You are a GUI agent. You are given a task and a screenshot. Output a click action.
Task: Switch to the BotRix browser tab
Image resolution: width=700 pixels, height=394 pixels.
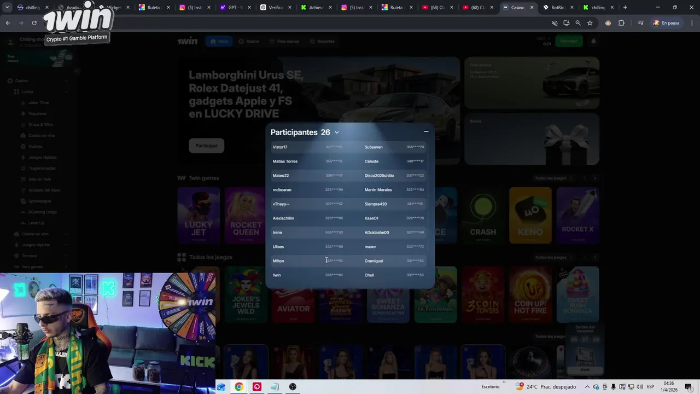(557, 8)
